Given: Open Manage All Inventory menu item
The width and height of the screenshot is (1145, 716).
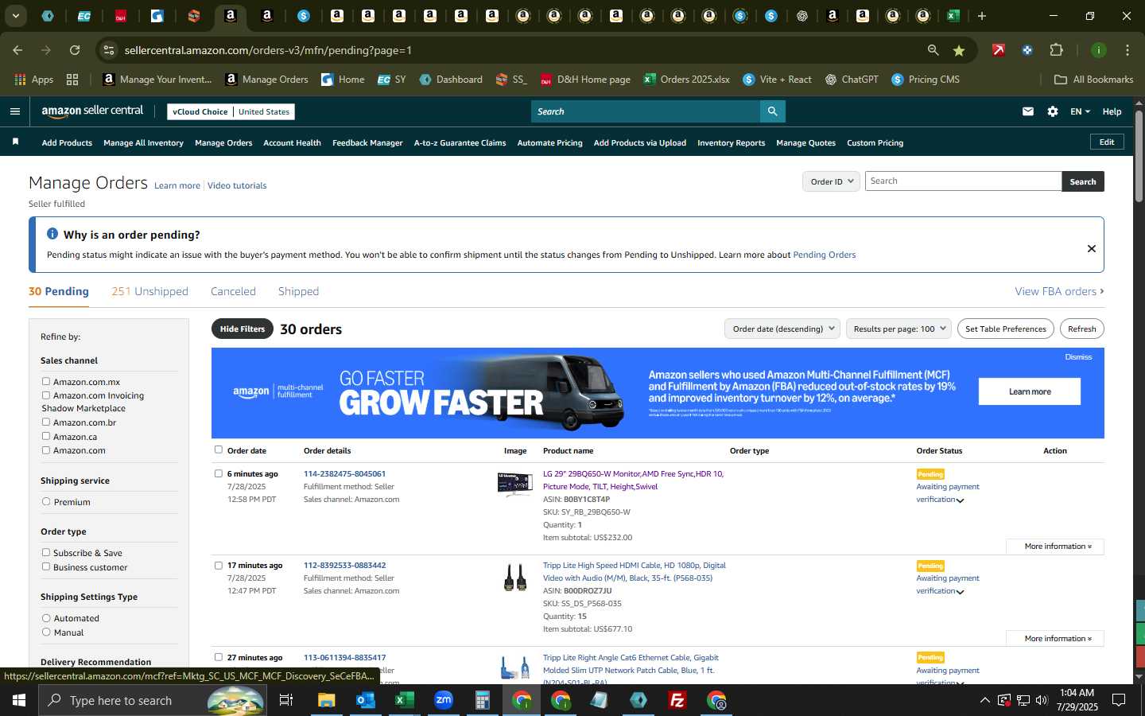Looking at the screenshot, I should tap(143, 143).
